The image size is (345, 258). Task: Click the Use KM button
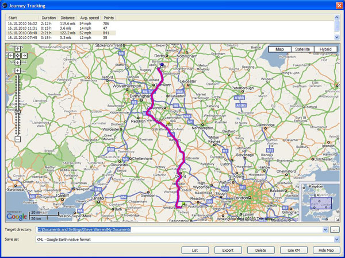coord(294,250)
